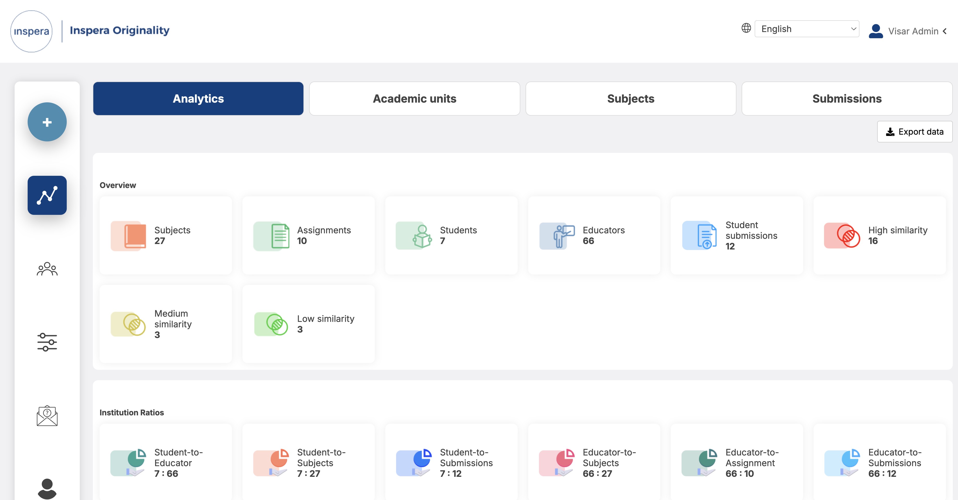958x500 pixels.
Task: Click the Low similarity green circles icon
Action: [271, 324]
